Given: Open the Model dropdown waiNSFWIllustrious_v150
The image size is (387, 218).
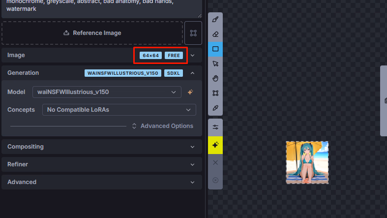Looking at the screenshot, I should [x=106, y=92].
